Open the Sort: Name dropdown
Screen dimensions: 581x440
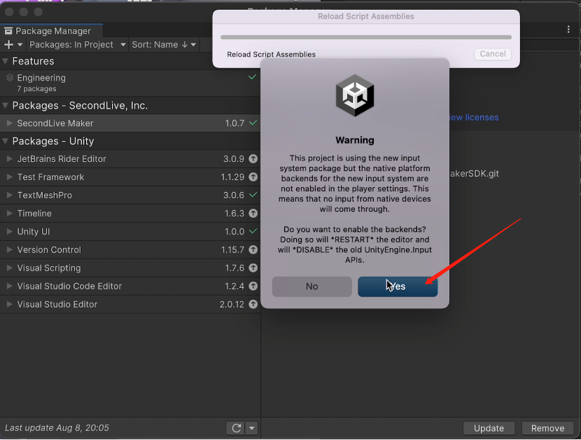coord(164,44)
